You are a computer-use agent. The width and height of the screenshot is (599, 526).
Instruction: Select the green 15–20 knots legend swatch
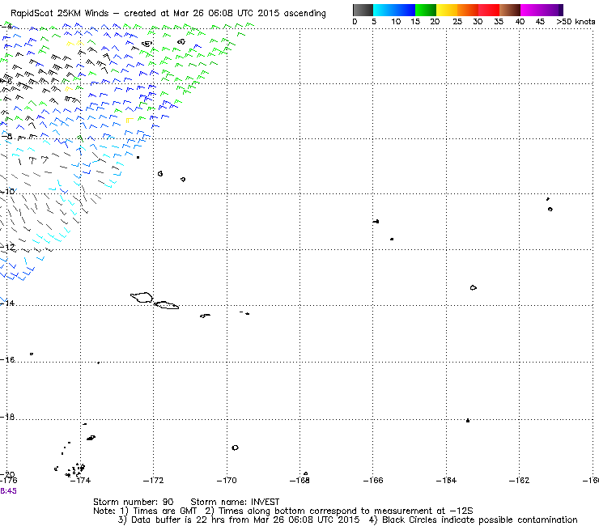click(x=426, y=10)
